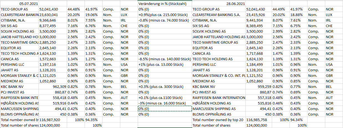Click the value 1,572,663
The width and height of the screenshot is (343, 128).
pos(53,59)
